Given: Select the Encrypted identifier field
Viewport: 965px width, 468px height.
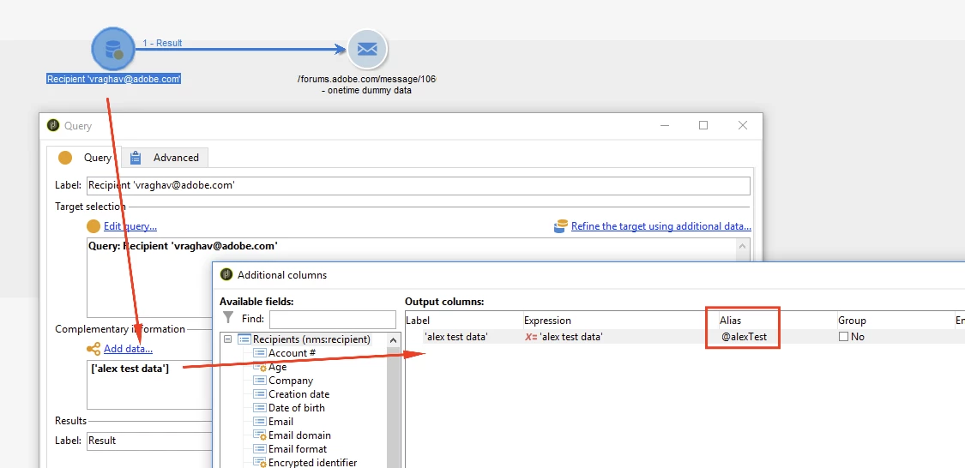Looking at the screenshot, I should click(312, 463).
